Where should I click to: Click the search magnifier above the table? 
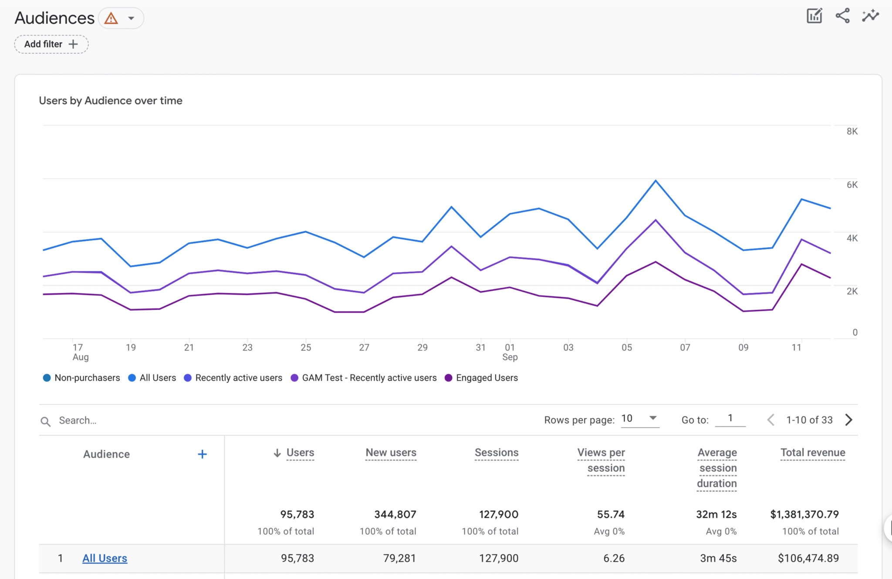click(x=46, y=421)
